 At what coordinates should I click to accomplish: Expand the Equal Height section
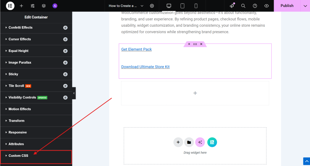click(x=36, y=51)
